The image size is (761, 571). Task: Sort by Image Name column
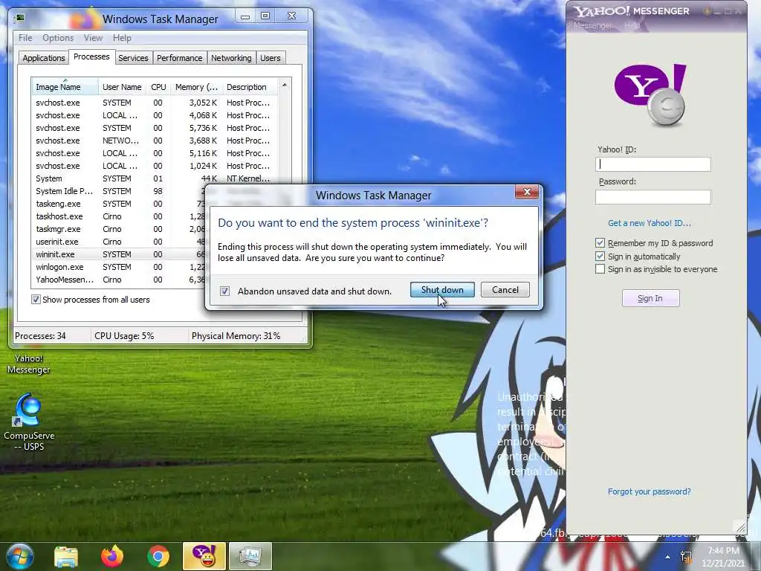click(x=65, y=87)
